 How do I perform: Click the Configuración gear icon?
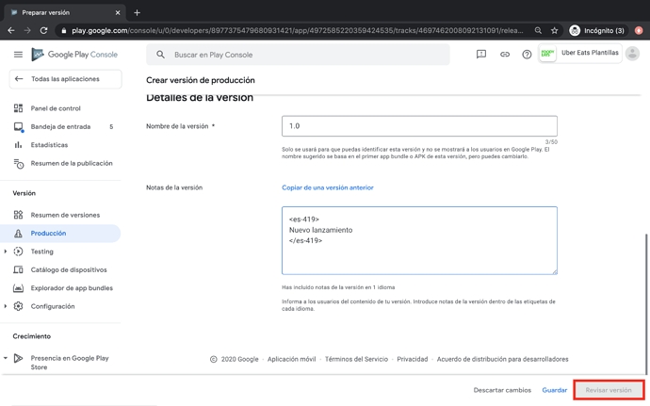click(x=18, y=306)
